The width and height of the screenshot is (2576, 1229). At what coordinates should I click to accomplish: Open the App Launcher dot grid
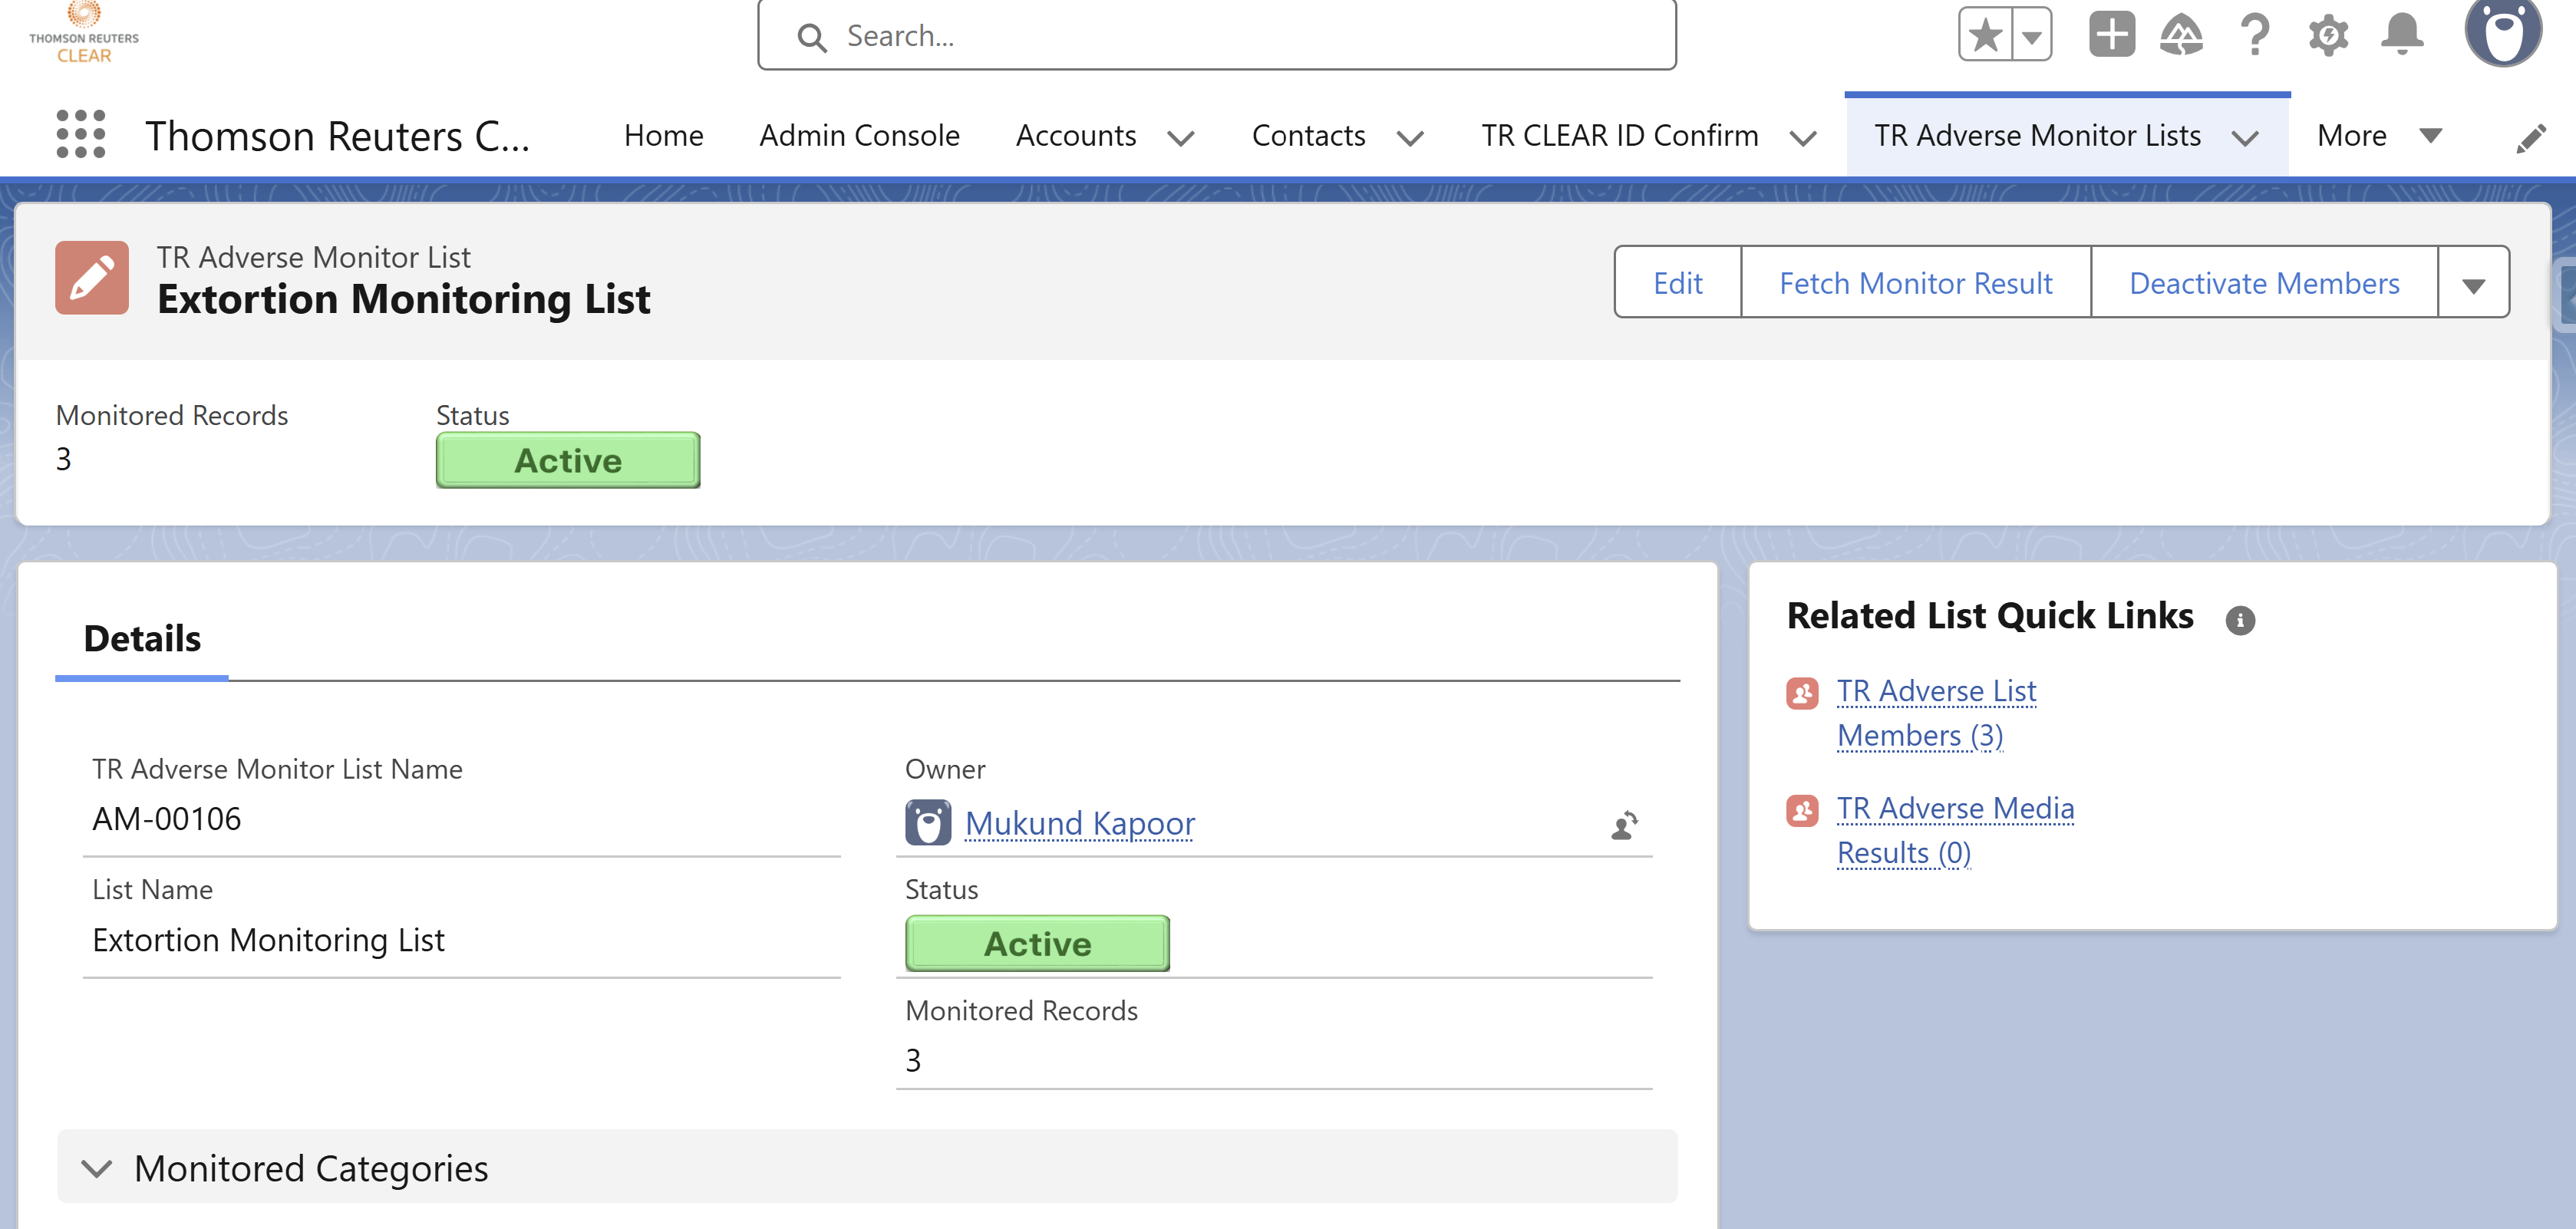tap(80, 134)
